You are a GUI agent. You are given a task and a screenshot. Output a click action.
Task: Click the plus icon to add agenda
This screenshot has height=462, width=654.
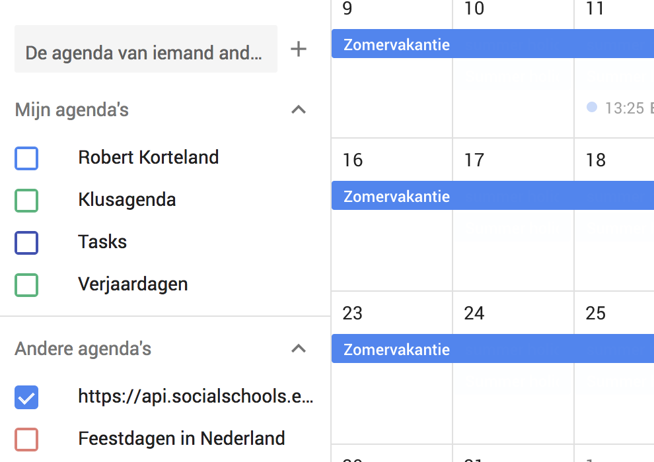point(299,49)
